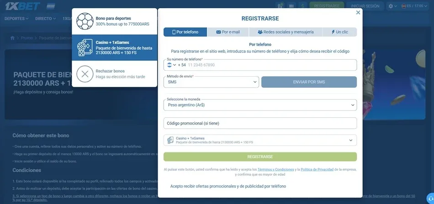The width and height of the screenshot is (434, 204).
Task: Open the Términos y Condiciones link
Action: point(275,169)
